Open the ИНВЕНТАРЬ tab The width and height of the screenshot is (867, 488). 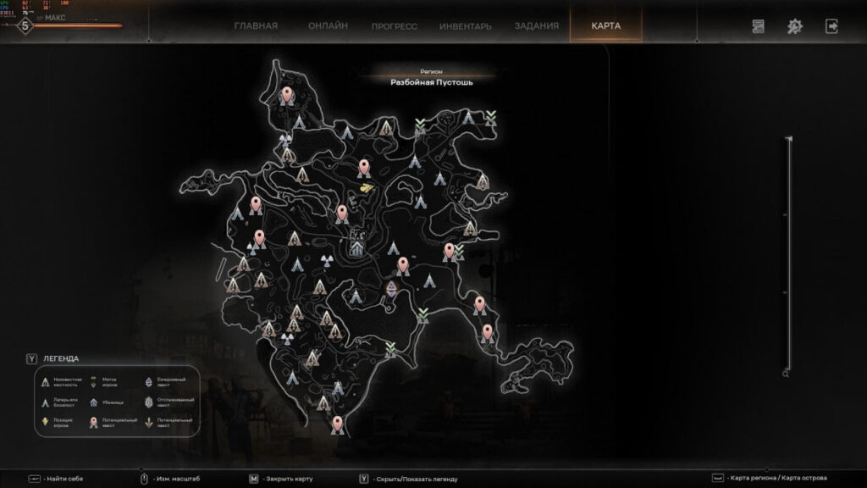pos(466,26)
